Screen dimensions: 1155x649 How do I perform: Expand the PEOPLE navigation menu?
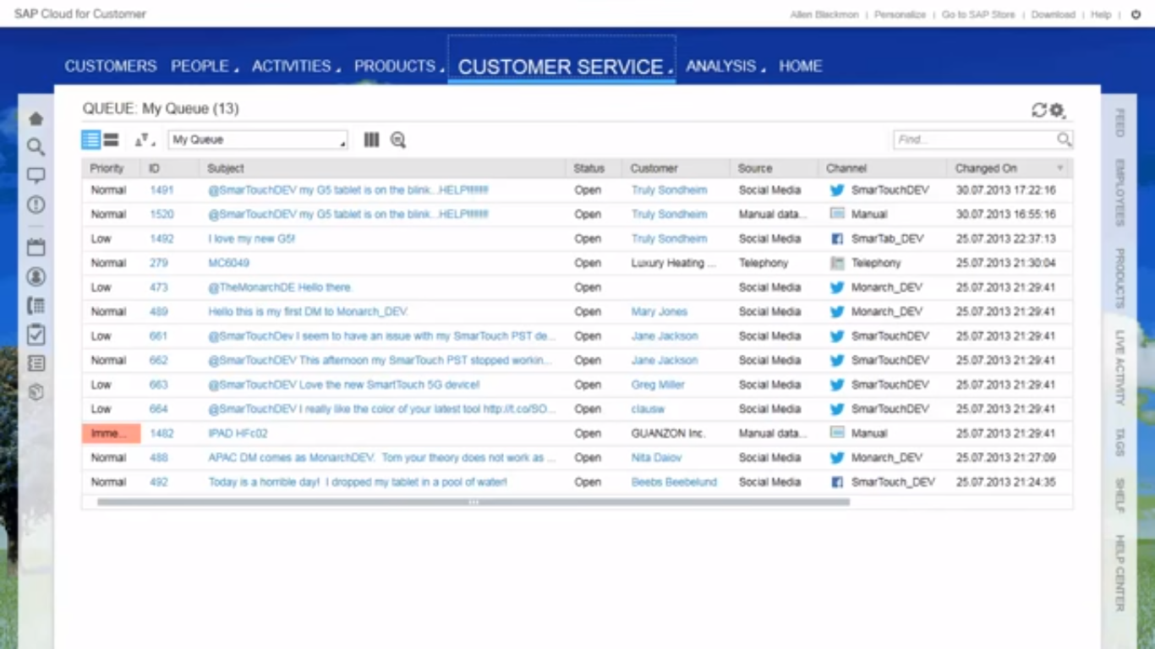(204, 66)
